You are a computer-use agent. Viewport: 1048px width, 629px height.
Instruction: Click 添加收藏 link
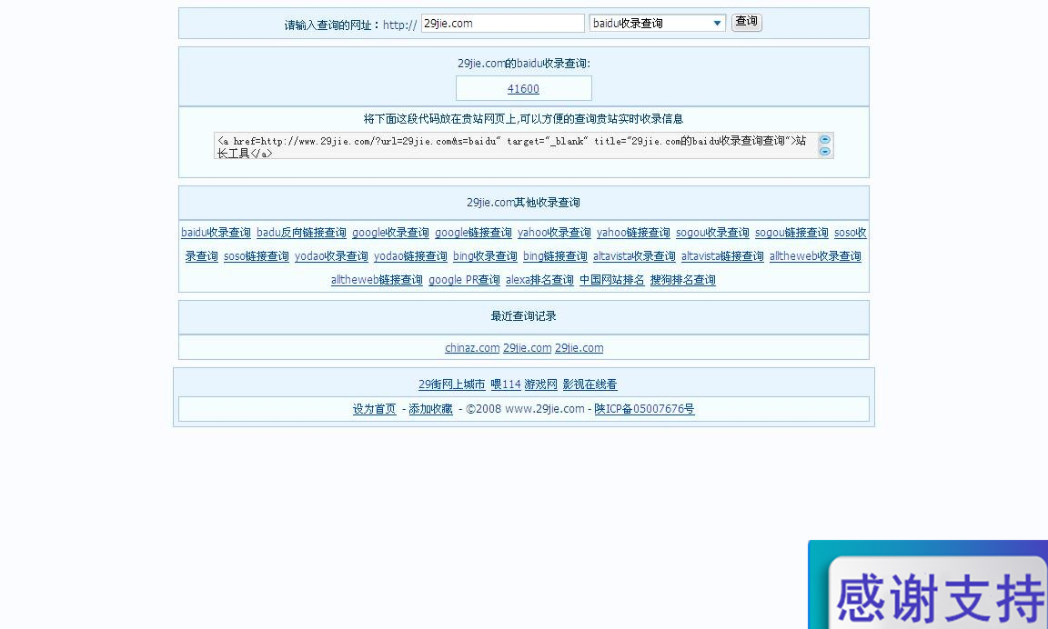pyautogui.click(x=430, y=409)
